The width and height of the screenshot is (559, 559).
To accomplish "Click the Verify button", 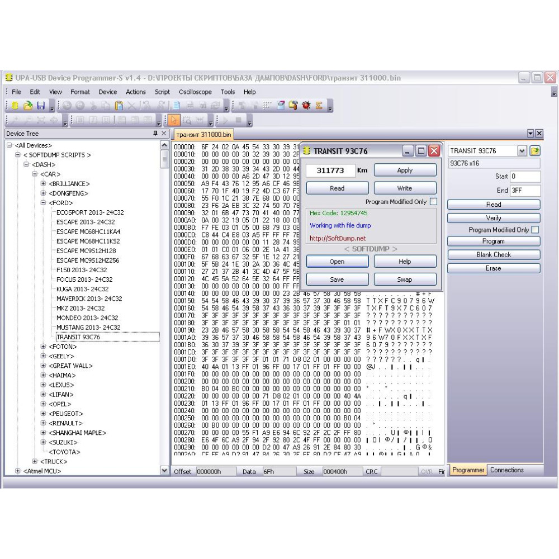I will (494, 218).
